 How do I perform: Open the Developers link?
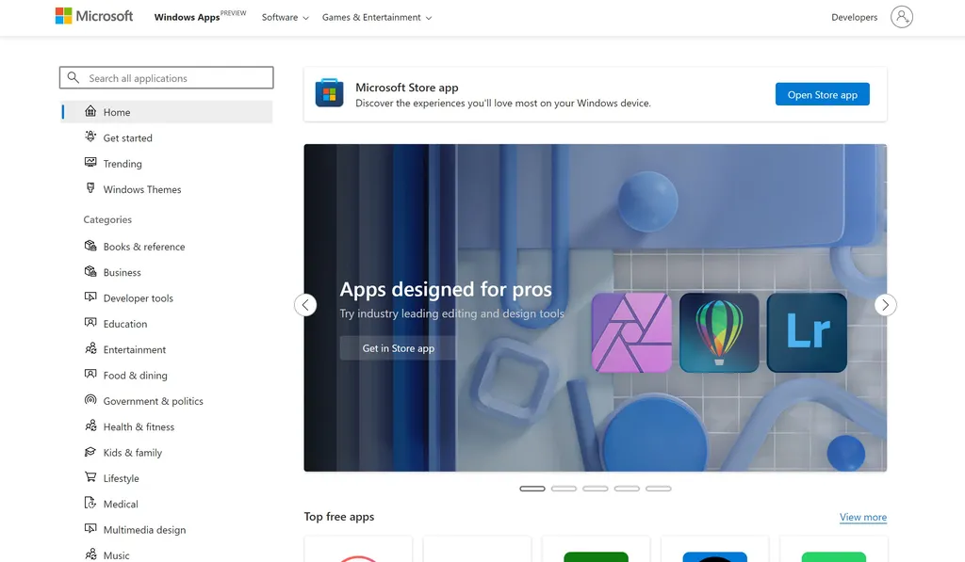[854, 17]
